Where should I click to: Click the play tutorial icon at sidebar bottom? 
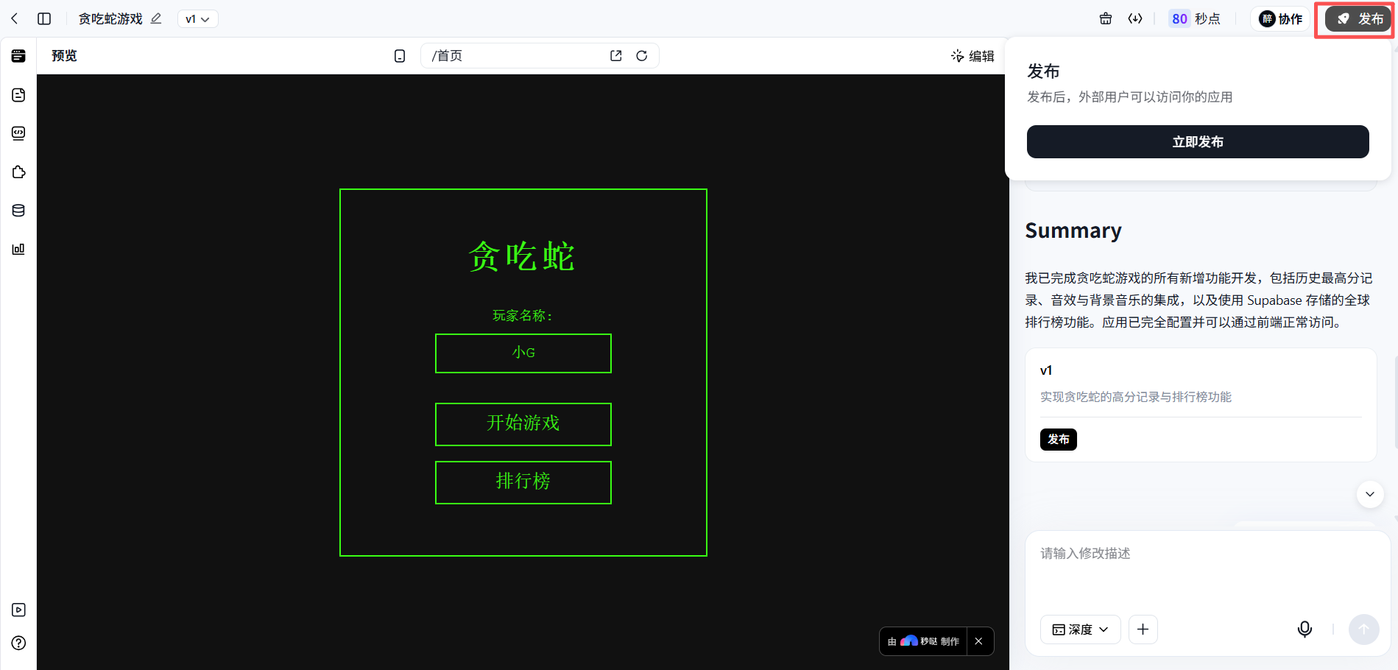18,610
